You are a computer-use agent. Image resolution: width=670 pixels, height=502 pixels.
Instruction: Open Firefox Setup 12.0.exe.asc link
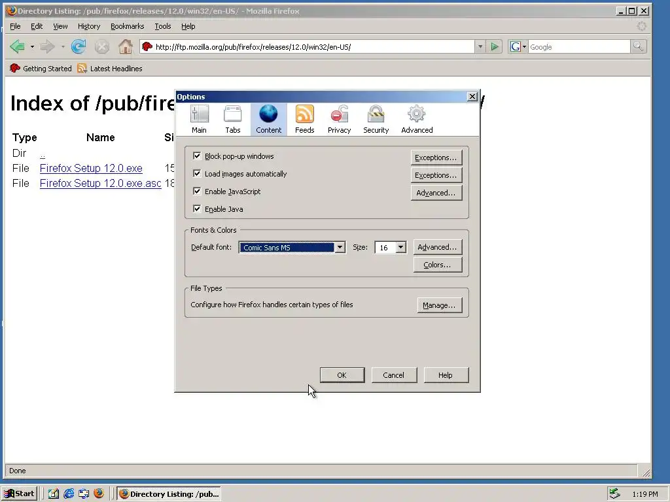tap(100, 183)
